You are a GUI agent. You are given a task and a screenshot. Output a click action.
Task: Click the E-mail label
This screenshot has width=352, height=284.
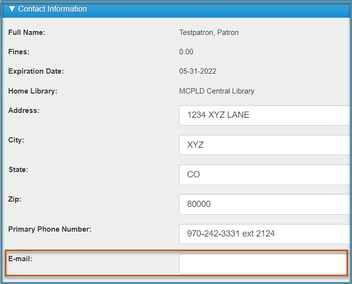point(20,259)
